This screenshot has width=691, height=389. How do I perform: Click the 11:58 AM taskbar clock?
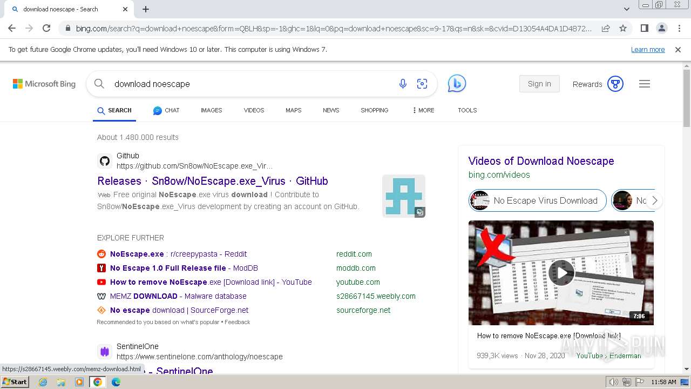[663, 382]
